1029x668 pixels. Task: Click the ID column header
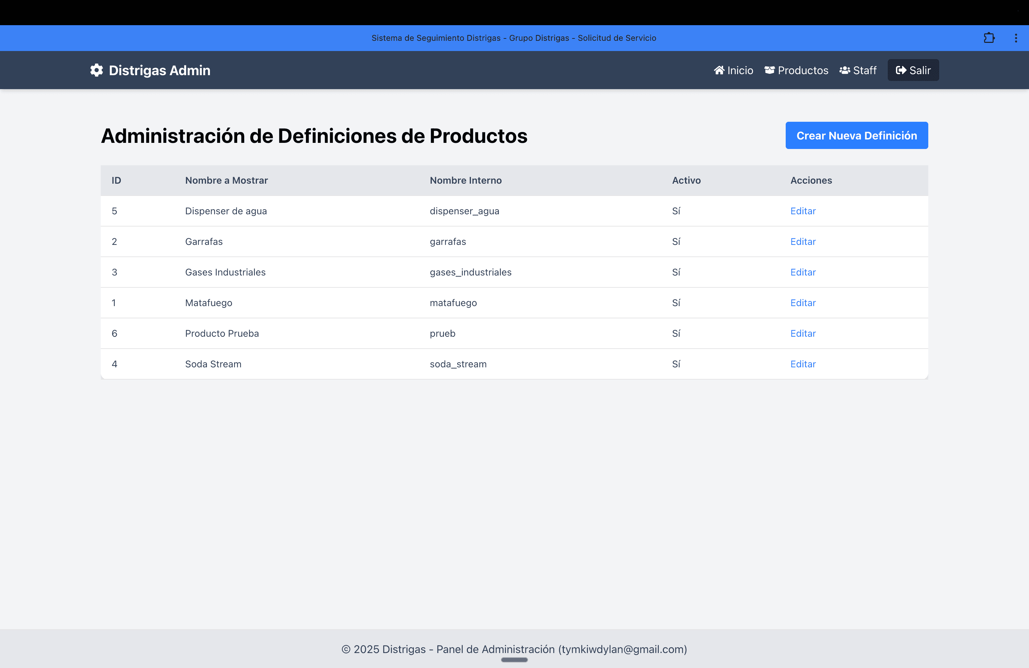coord(116,180)
